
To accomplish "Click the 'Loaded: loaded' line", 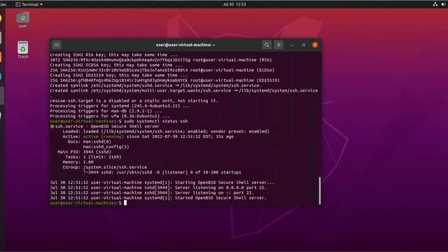I will [x=166, y=132].
